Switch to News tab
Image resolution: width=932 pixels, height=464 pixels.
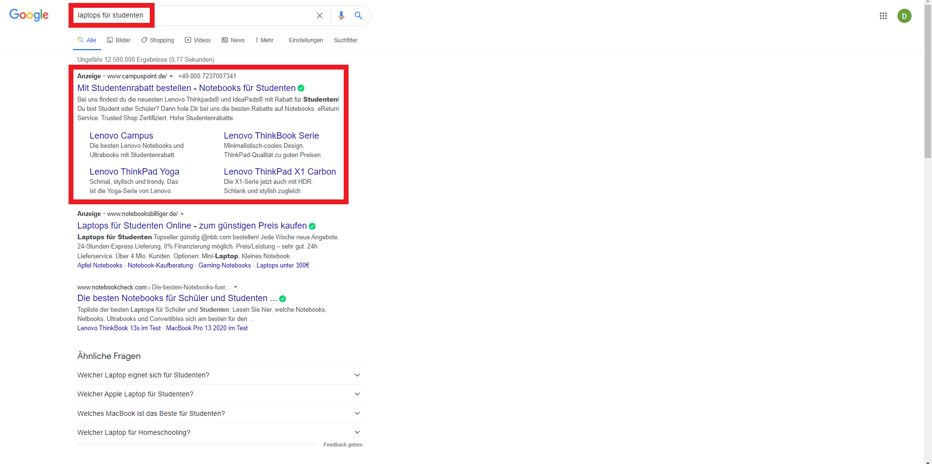tap(233, 40)
